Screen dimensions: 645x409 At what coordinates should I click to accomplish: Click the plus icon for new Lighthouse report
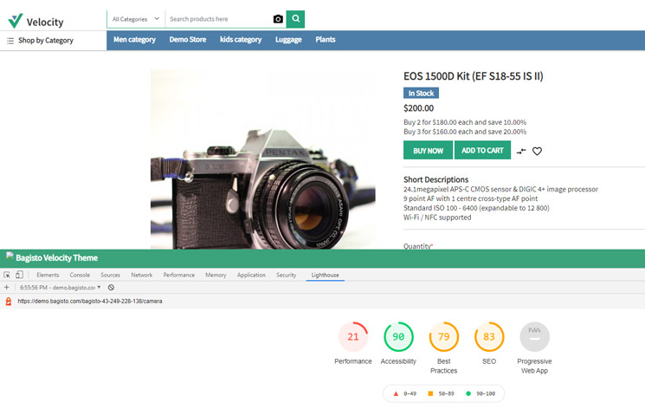tap(7, 287)
